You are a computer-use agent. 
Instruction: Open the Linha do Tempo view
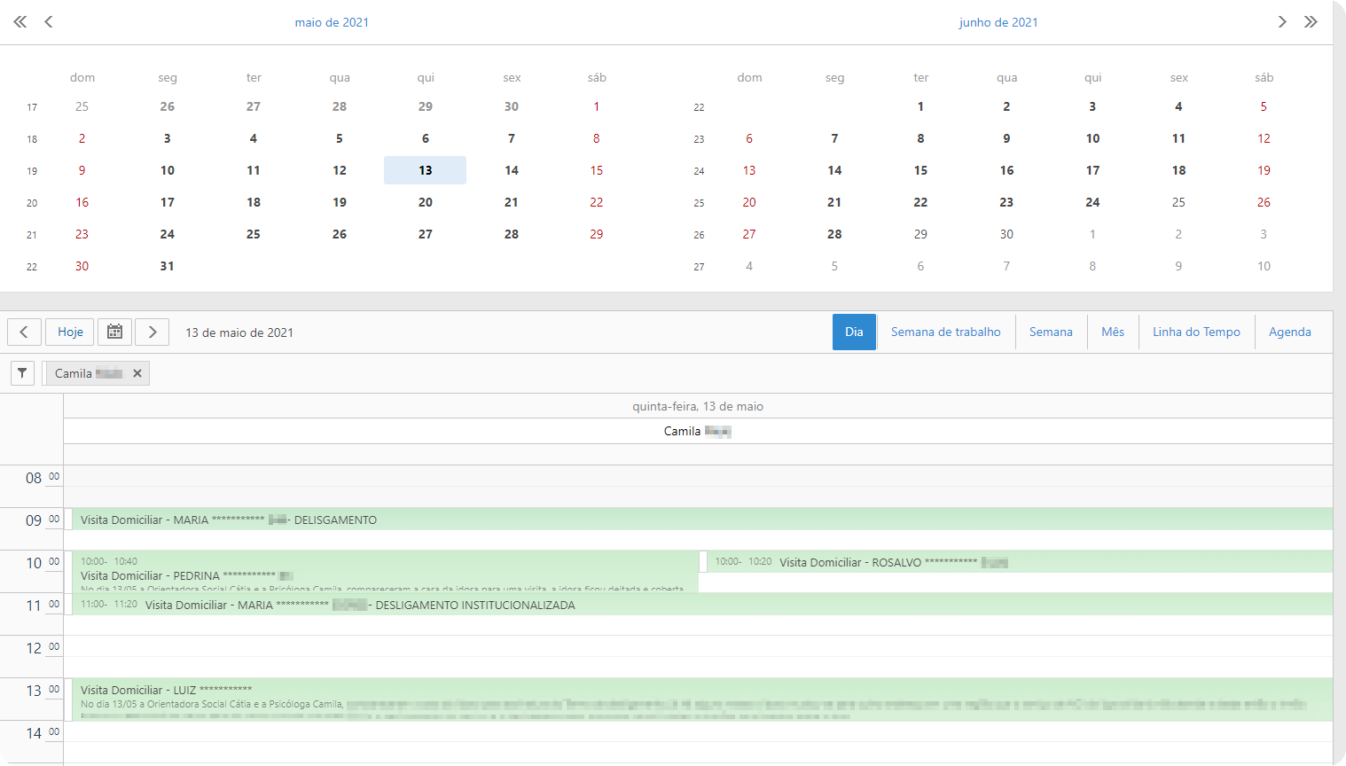[x=1196, y=332]
